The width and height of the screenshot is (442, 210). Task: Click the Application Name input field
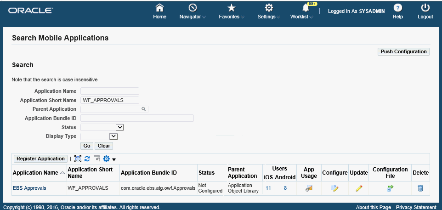pos(110,91)
